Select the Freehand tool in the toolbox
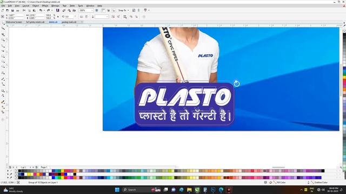This screenshot has width=346, height=194. (x=3, y=46)
